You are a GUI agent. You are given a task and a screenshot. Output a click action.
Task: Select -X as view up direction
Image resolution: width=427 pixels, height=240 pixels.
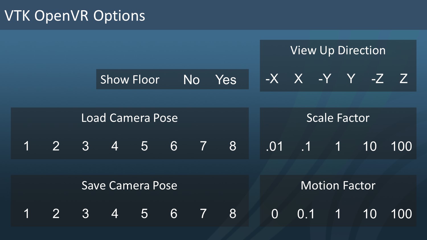point(272,78)
